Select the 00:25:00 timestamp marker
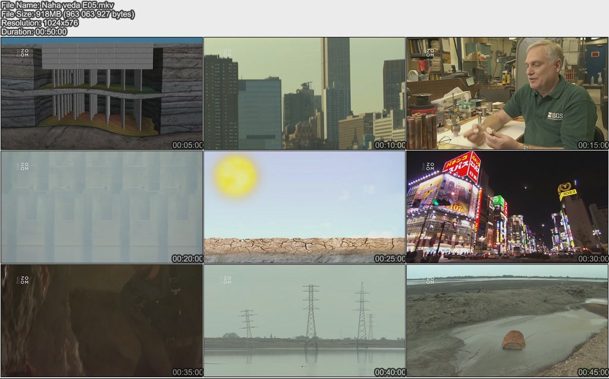This screenshot has height=379, width=609. 390,259
